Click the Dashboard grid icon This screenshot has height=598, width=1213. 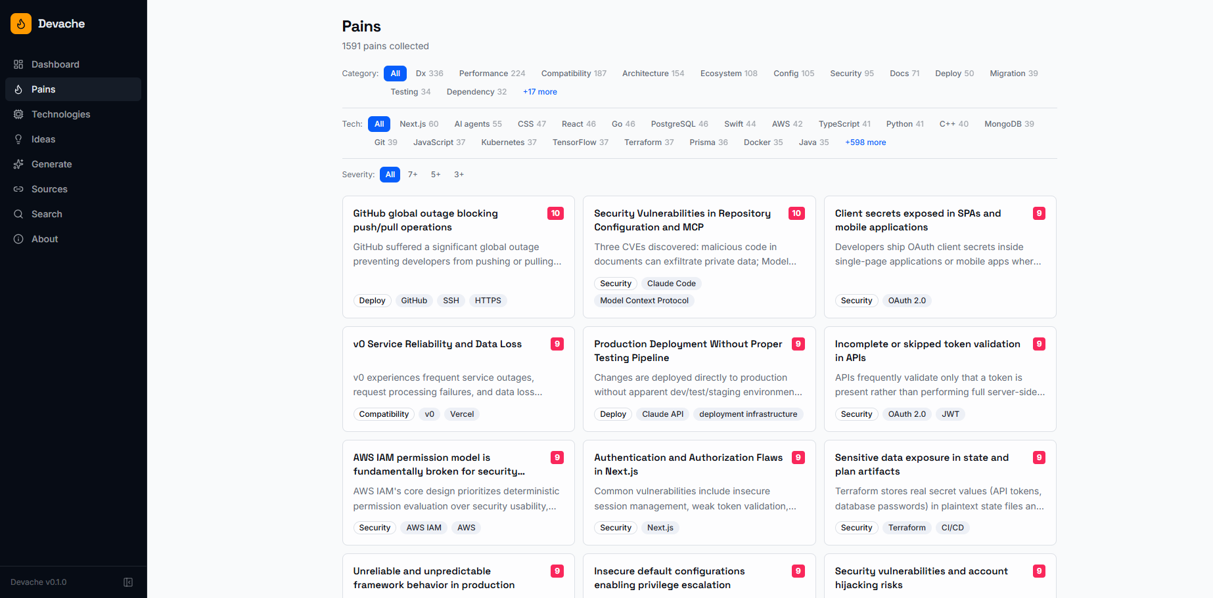(18, 64)
